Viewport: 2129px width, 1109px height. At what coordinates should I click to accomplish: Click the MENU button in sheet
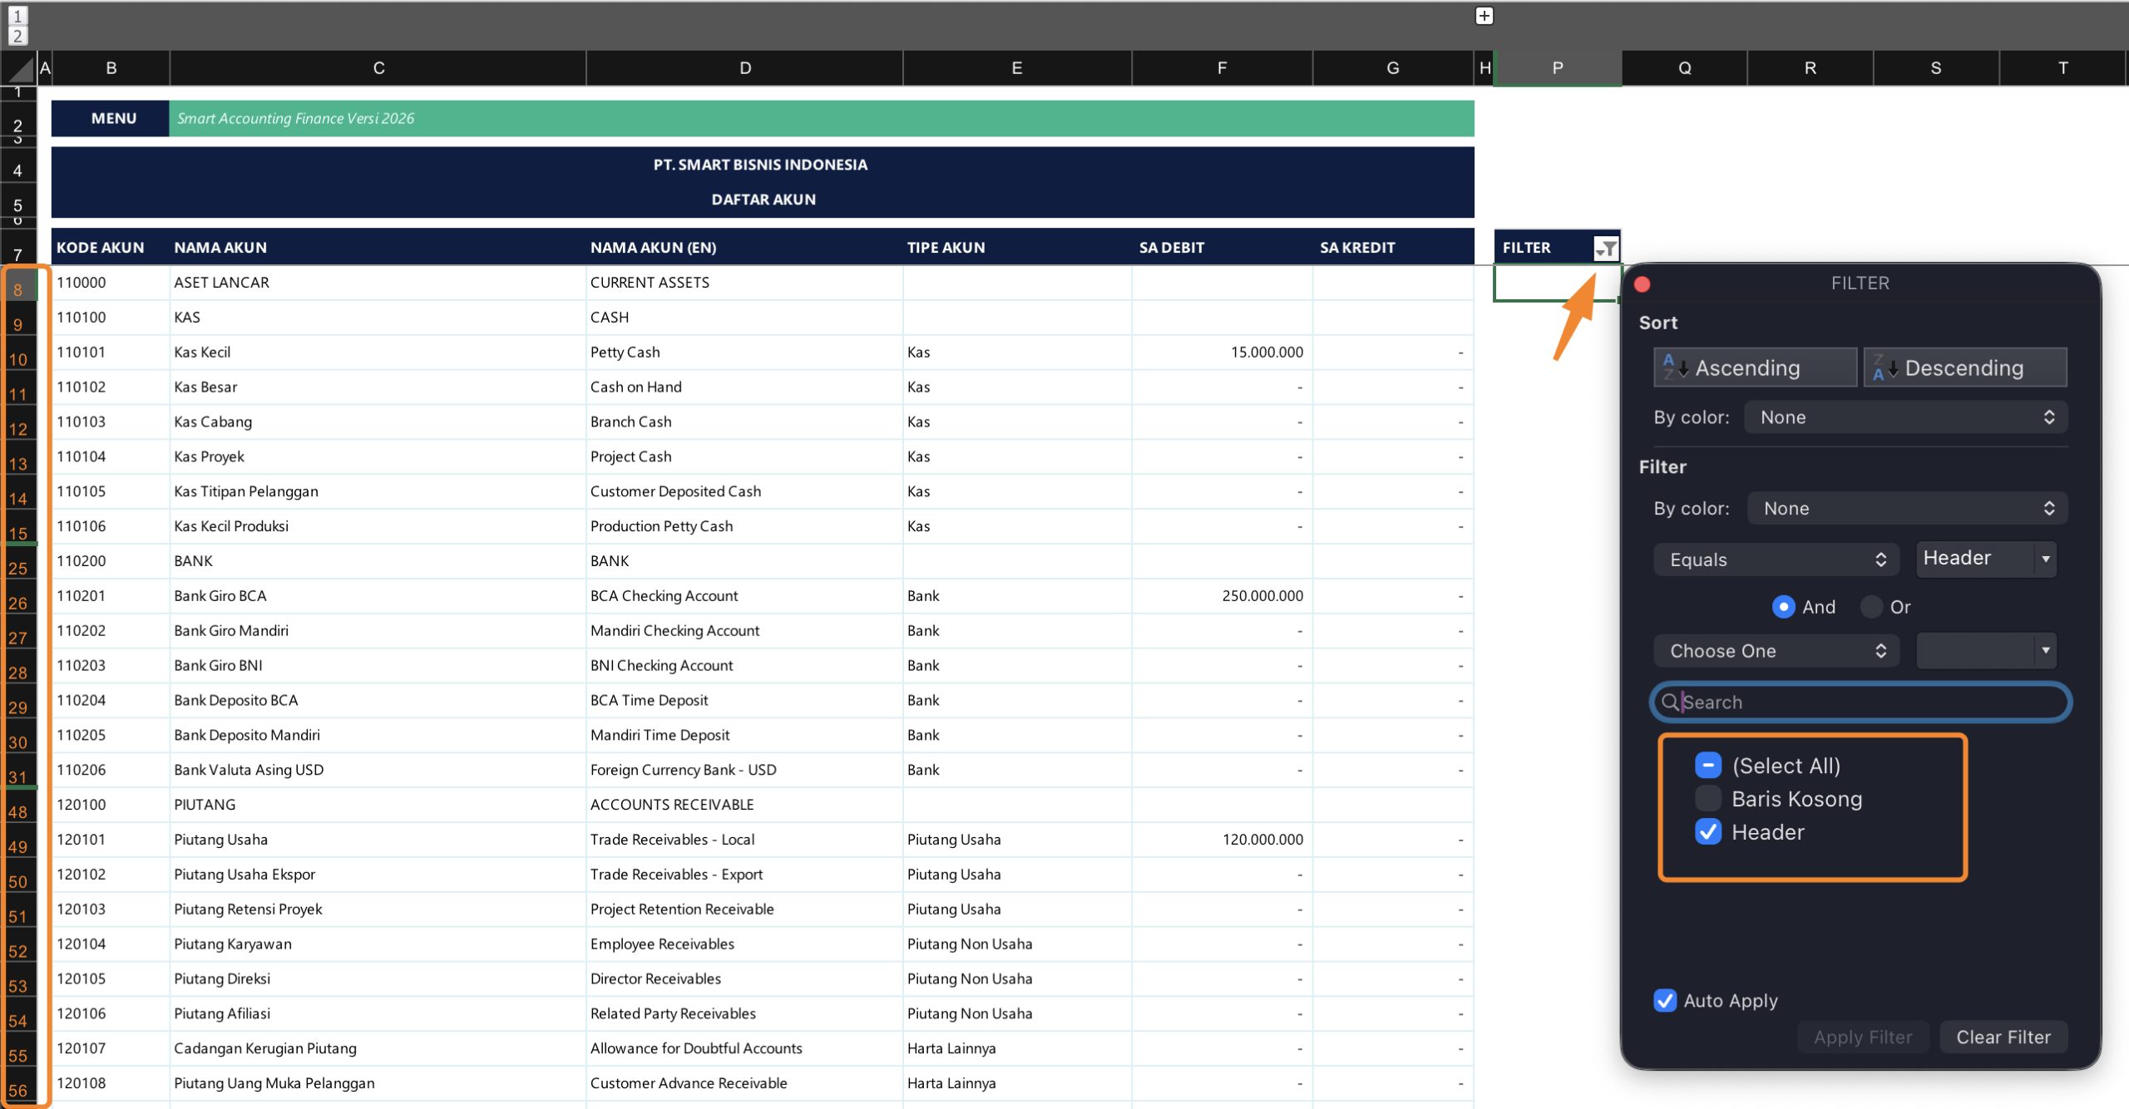pyautogui.click(x=113, y=118)
